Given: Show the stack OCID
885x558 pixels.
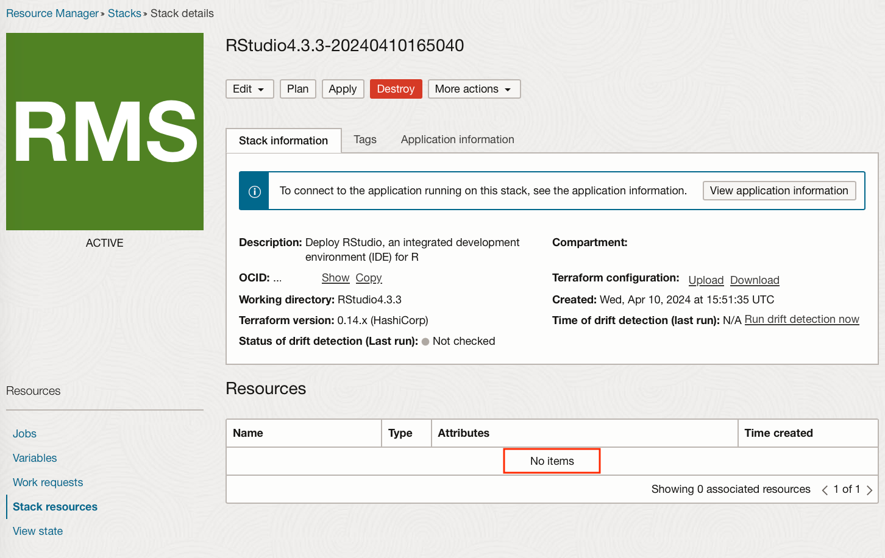Looking at the screenshot, I should click(x=335, y=278).
